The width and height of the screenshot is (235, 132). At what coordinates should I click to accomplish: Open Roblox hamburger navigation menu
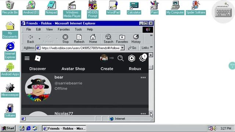pos(27,58)
